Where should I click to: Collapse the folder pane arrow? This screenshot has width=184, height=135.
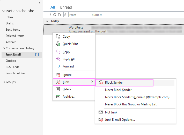click(40, 3)
